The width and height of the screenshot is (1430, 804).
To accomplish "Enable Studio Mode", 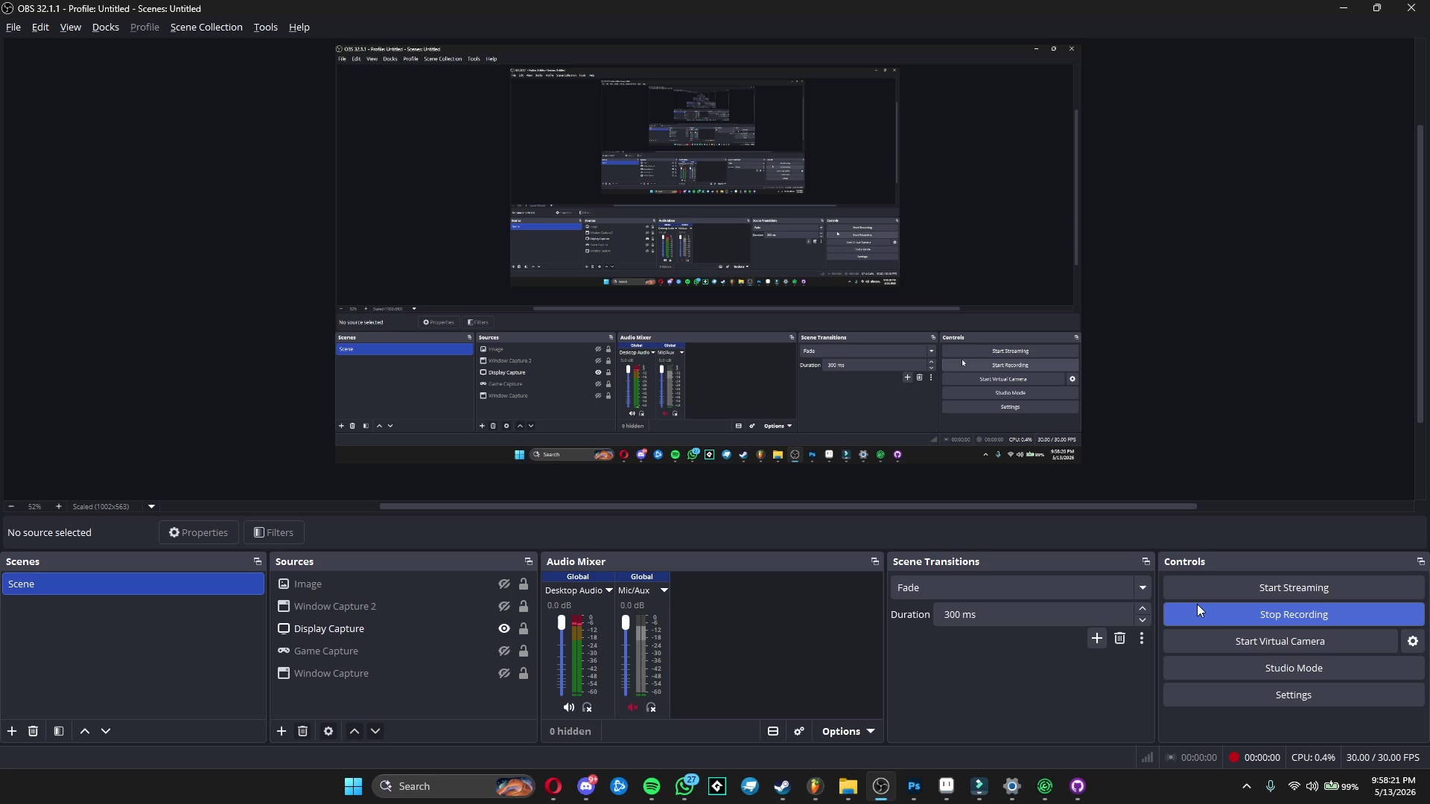I will click(1294, 668).
